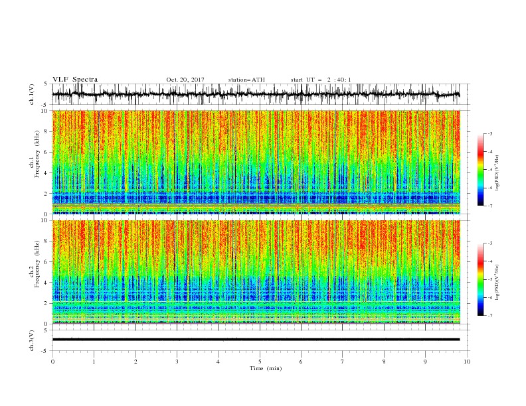Click time axis tick label "3" at bottom
Viewport: 526px width, 406px height.
pos(177,362)
